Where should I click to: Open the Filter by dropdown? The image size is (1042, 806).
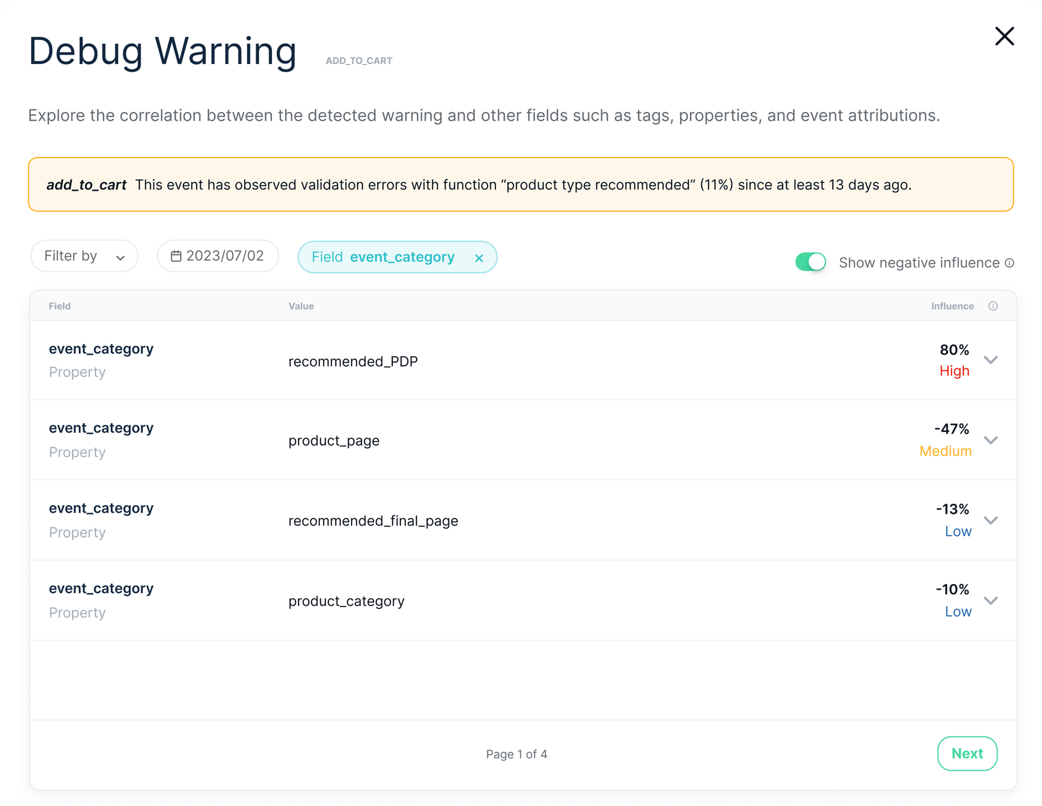pyautogui.click(x=84, y=256)
